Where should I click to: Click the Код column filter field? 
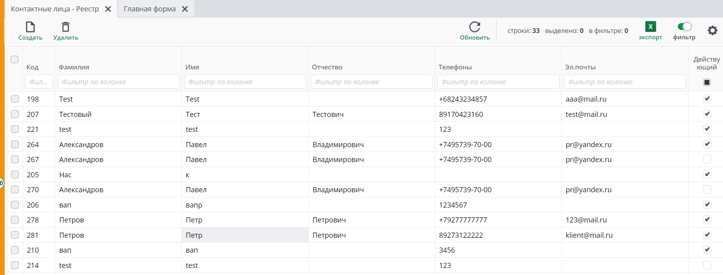[39, 82]
